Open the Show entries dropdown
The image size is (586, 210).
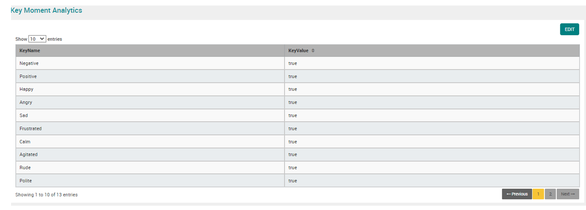(x=37, y=39)
